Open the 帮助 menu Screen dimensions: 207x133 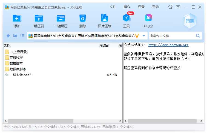155,7
